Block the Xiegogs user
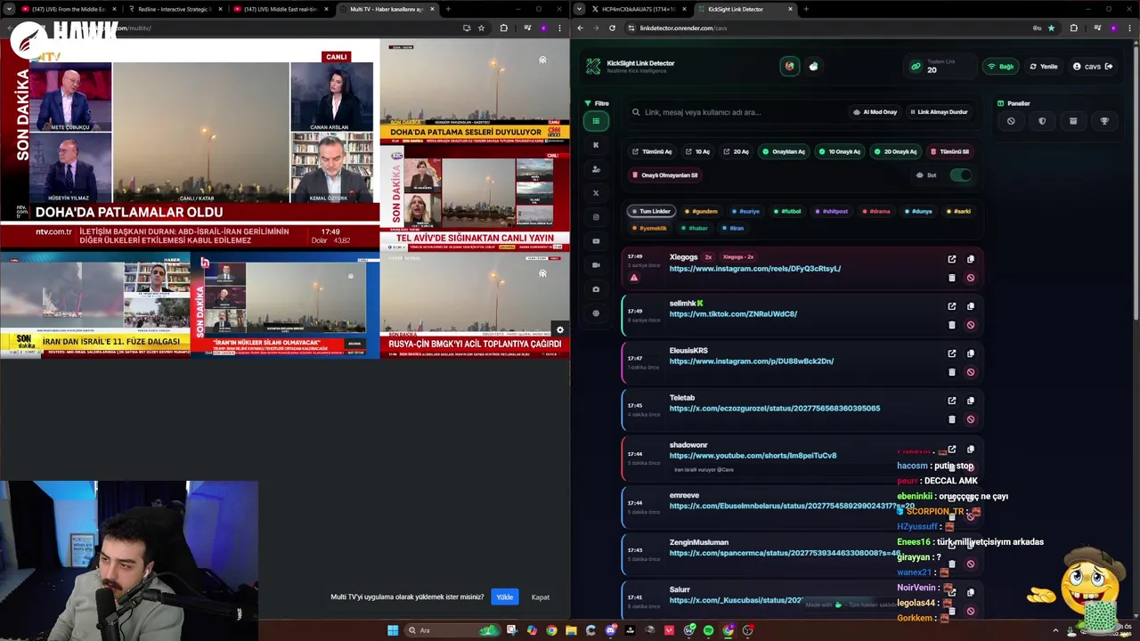This screenshot has width=1140, height=641. click(970, 278)
